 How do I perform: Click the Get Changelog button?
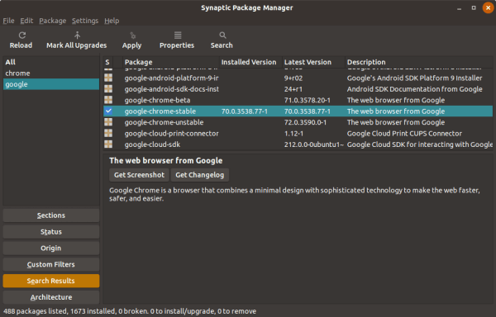click(x=199, y=175)
